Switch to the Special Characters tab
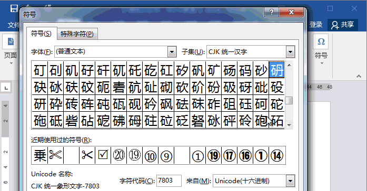This screenshot has width=367, height=191. pos(77,34)
